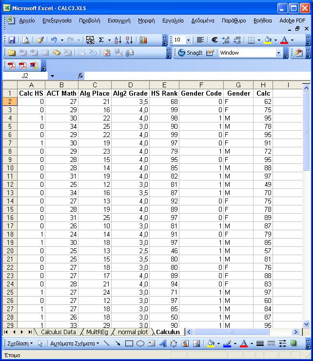The width and height of the screenshot is (313, 361).
Task: Open the Adobe PDF menu
Action: click(x=293, y=20)
